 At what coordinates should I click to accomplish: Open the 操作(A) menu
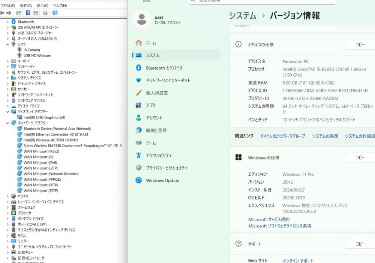pyautogui.click(x=25, y=6)
